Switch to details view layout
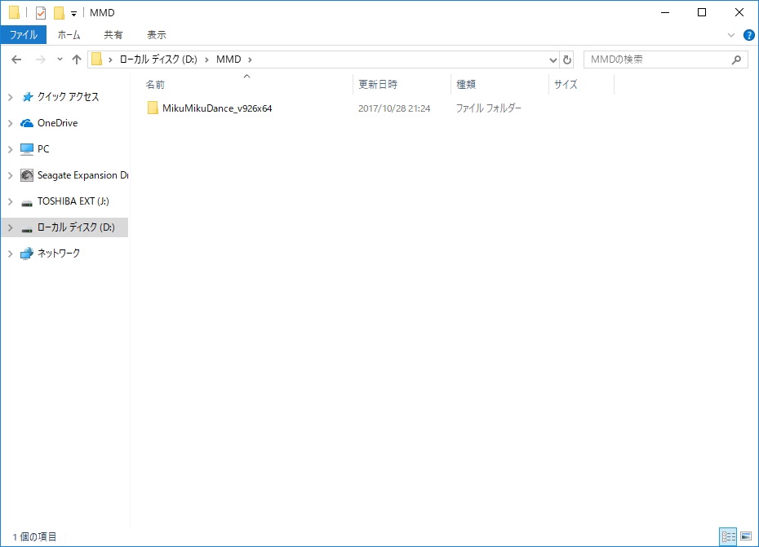This screenshot has width=759, height=547. pos(729,536)
